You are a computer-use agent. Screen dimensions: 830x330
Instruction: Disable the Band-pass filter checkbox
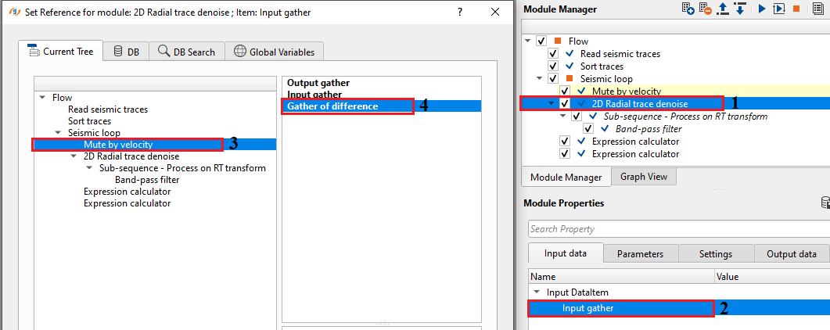click(588, 129)
